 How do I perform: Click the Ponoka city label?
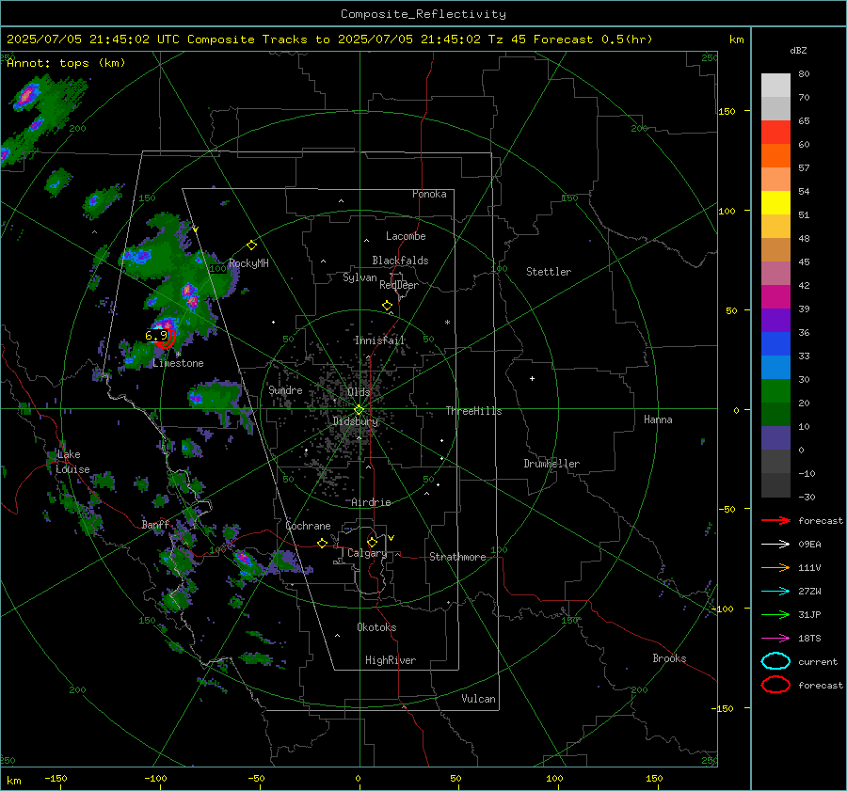point(429,194)
